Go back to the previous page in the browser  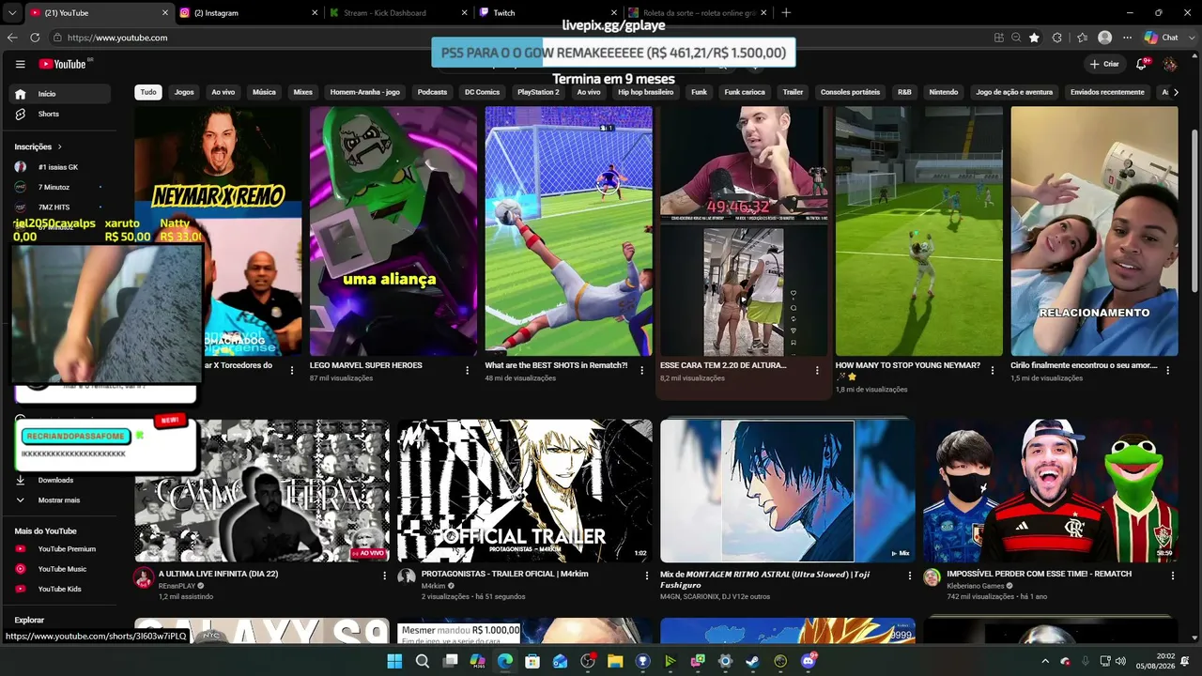pyautogui.click(x=12, y=38)
